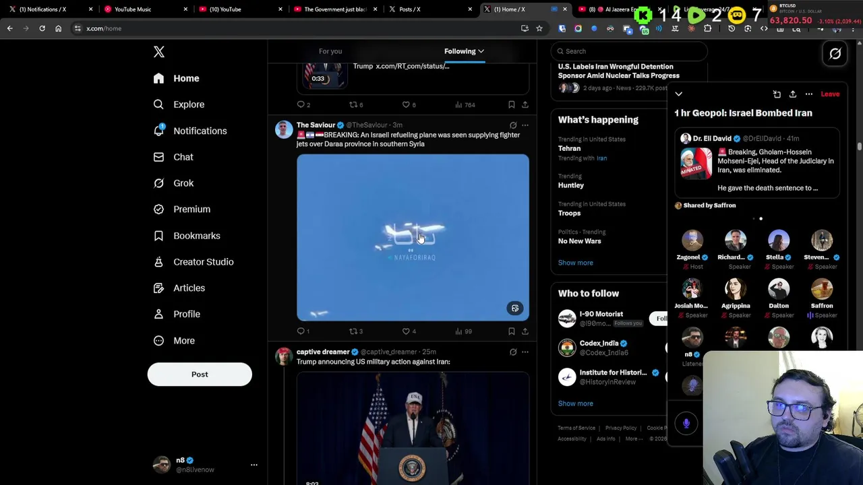Click Show more under Who to follow
The width and height of the screenshot is (863, 485).
click(576, 403)
